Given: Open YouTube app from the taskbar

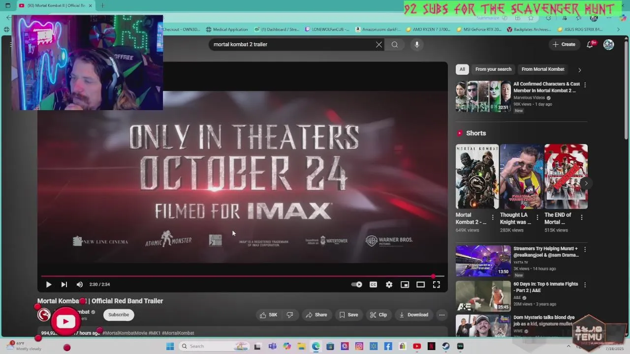Looking at the screenshot, I should coord(417,346).
